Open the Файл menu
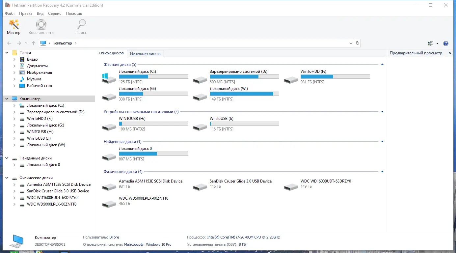This screenshot has height=253, width=456. pyautogui.click(x=10, y=14)
